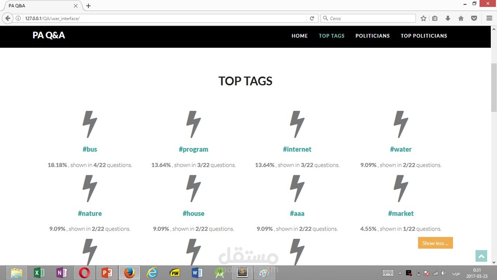Open Paint from the taskbar

click(265, 273)
